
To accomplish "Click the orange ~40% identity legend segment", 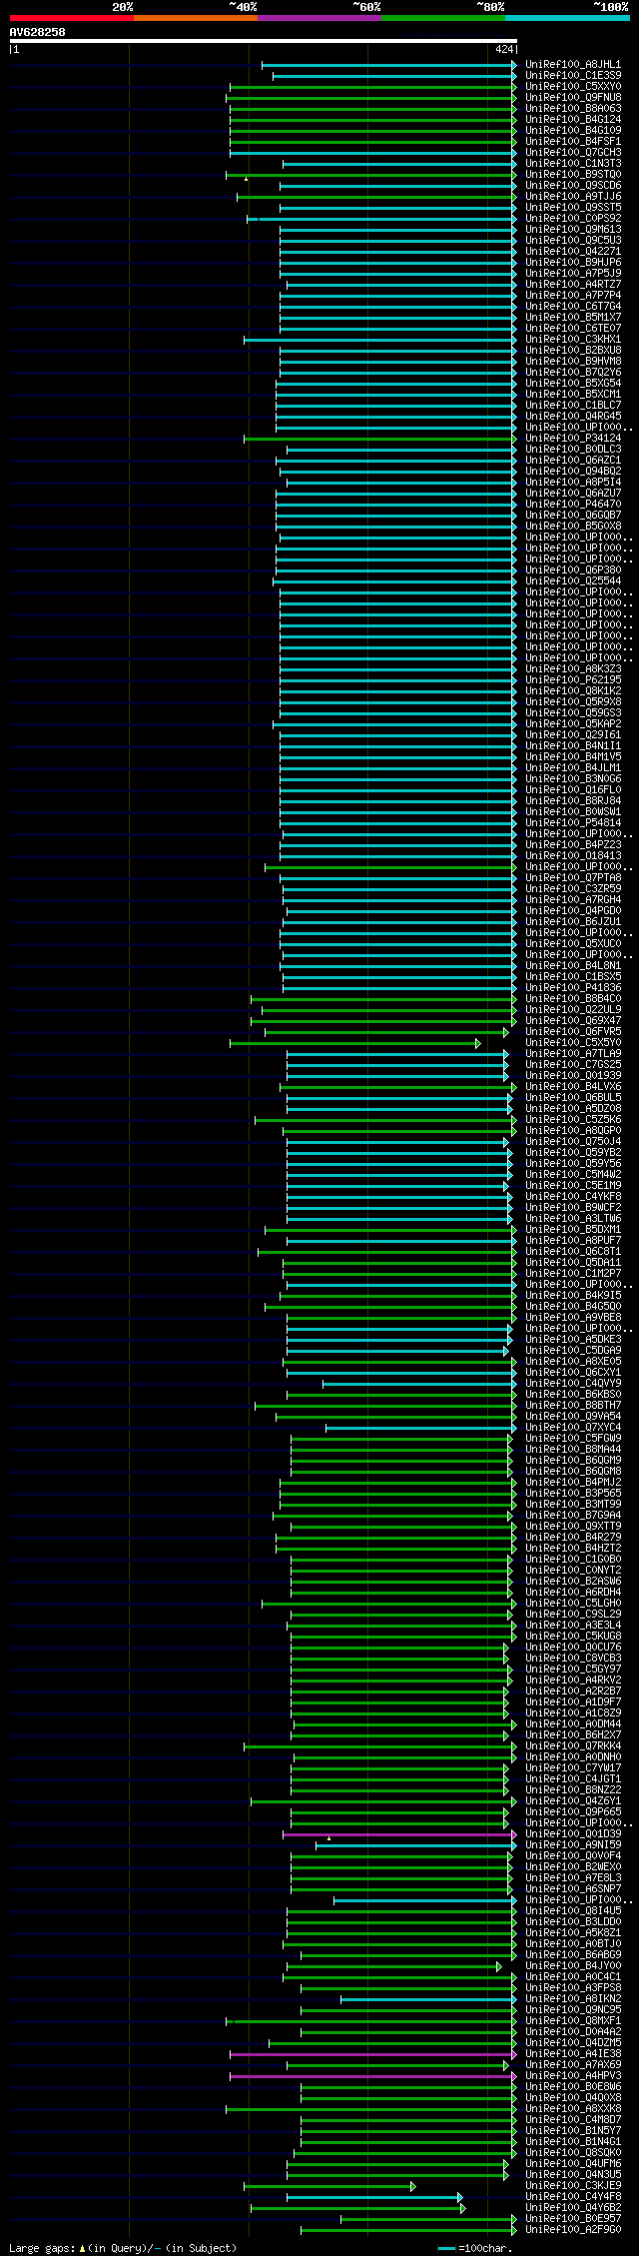I will (x=195, y=18).
